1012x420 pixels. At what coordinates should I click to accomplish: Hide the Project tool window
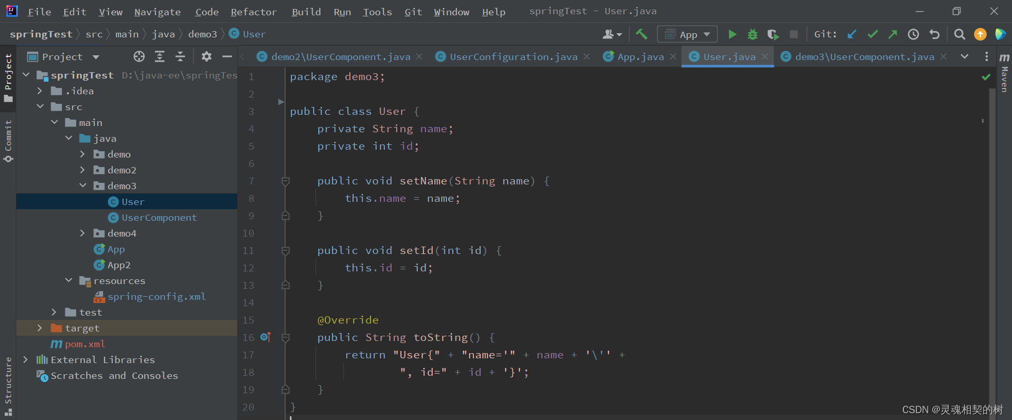tap(227, 56)
